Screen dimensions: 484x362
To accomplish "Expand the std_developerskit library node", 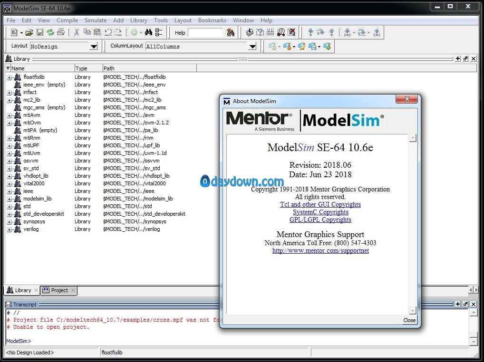I will [9, 214].
